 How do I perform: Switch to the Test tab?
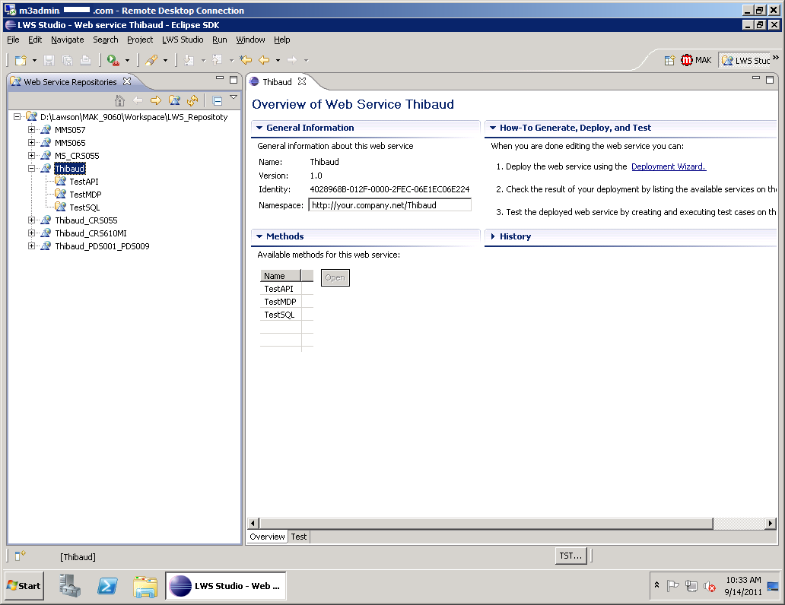pyautogui.click(x=299, y=537)
